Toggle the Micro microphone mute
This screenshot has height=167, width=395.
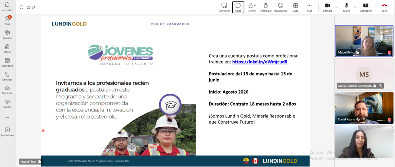pyautogui.click(x=346, y=7)
